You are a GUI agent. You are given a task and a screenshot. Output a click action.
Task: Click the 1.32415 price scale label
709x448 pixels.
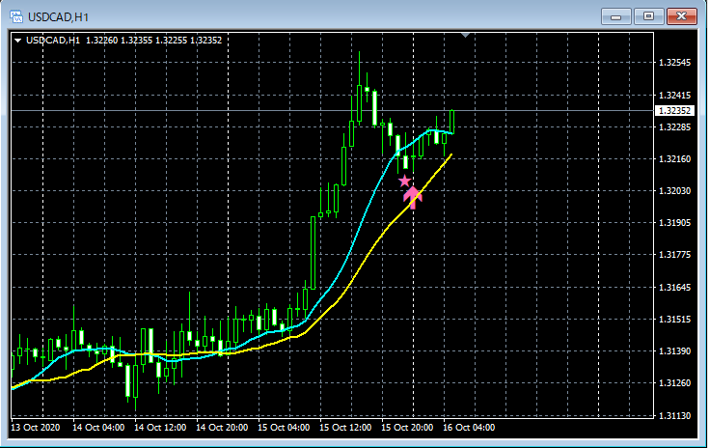pyautogui.click(x=674, y=95)
